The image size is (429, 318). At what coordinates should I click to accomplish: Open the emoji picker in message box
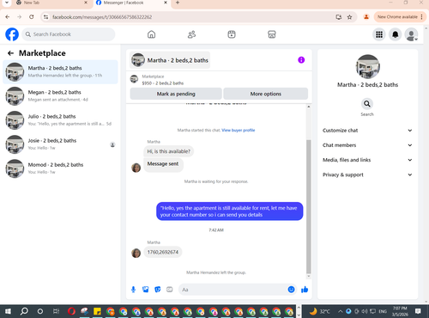(x=291, y=290)
